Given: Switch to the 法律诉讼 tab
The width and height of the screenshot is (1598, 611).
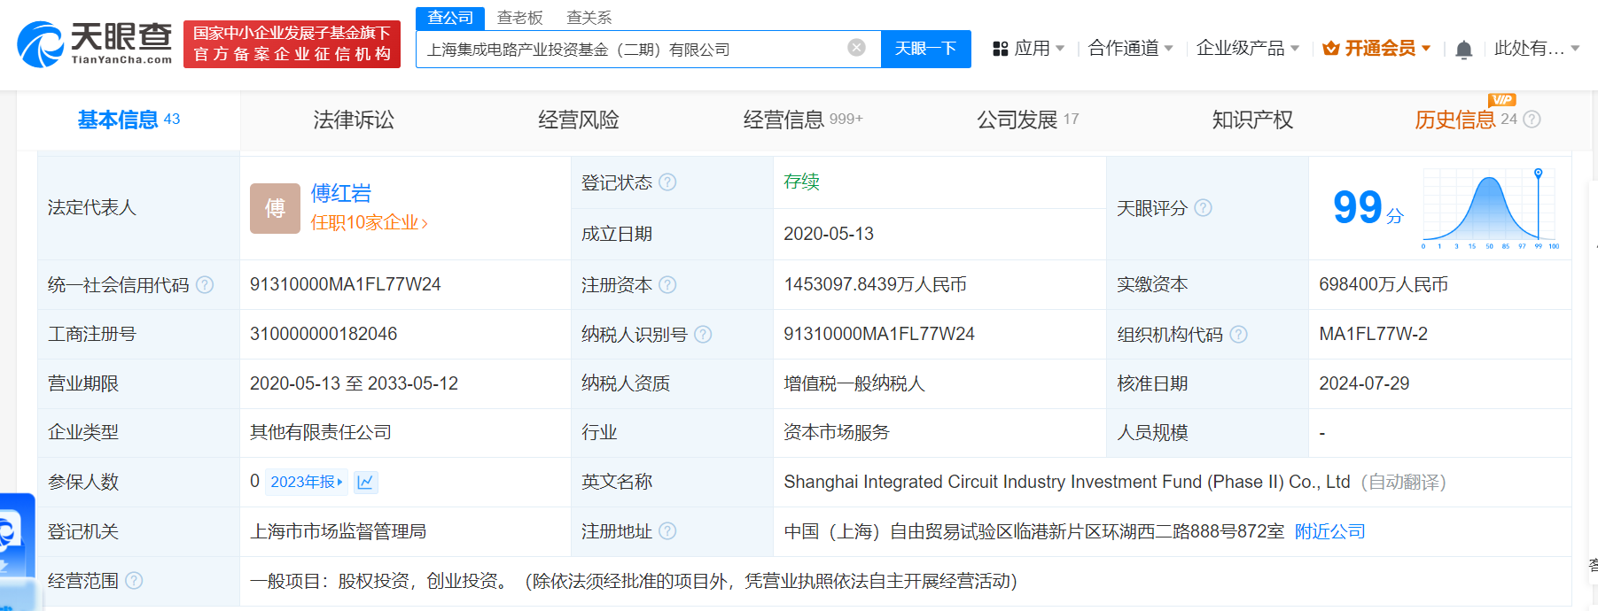Looking at the screenshot, I should tap(354, 120).
